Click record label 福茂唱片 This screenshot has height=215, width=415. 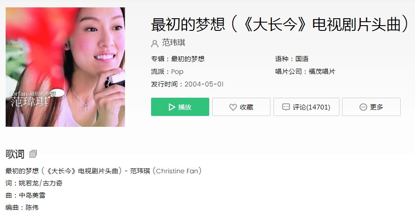pos(322,72)
